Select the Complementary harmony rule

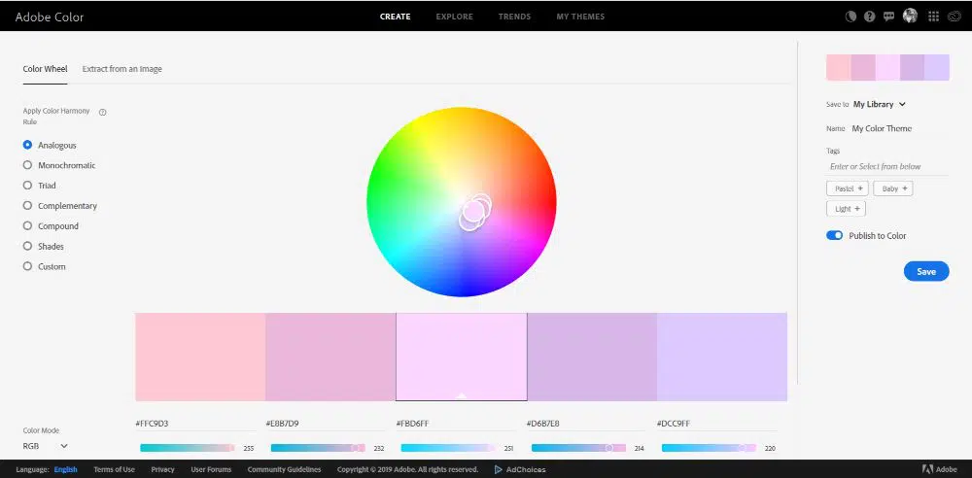[27, 206]
